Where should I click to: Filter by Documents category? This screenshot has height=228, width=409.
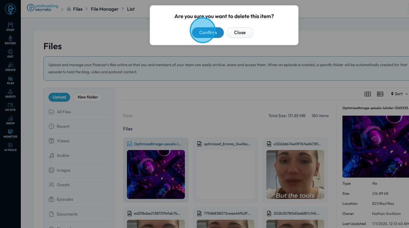[79, 214]
